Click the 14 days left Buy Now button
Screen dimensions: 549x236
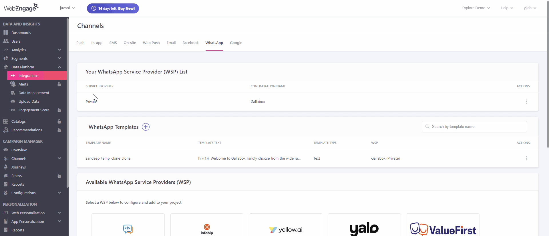[x=113, y=8]
